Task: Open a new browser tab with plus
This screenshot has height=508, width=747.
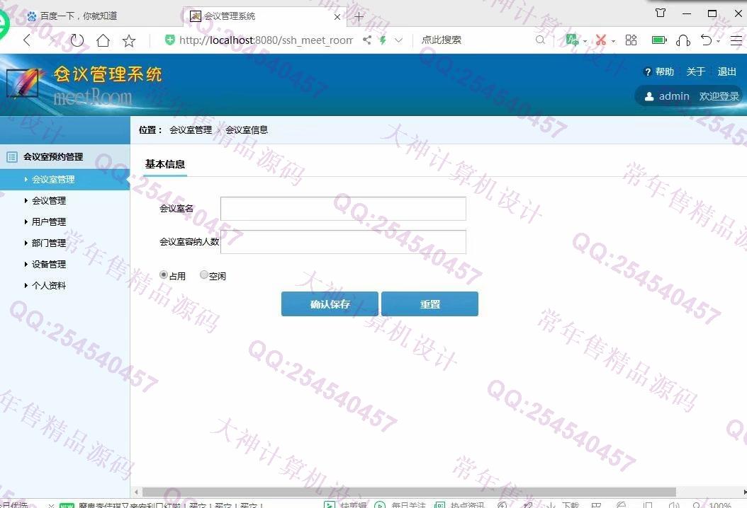Action: (359, 17)
